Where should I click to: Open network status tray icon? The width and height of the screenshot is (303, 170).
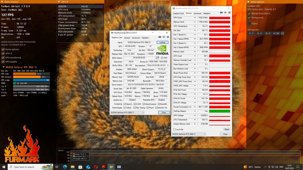click(273, 167)
